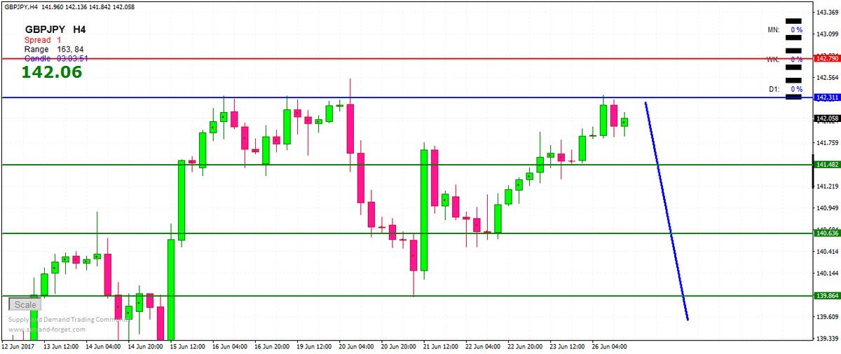Click the 143.099 price scale value
This screenshot has height=354, width=841.
point(828,34)
